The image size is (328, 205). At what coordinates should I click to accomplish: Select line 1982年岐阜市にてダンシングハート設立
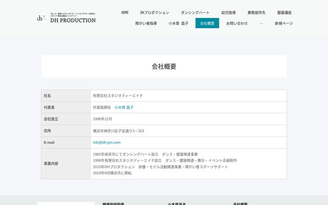(146, 154)
